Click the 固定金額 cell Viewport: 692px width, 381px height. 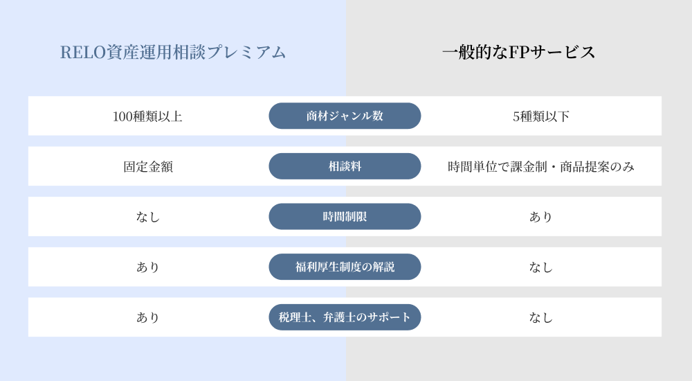(x=147, y=167)
